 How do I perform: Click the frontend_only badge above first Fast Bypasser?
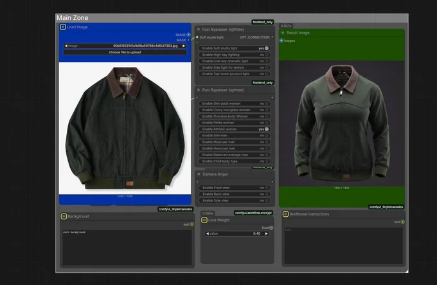click(263, 22)
